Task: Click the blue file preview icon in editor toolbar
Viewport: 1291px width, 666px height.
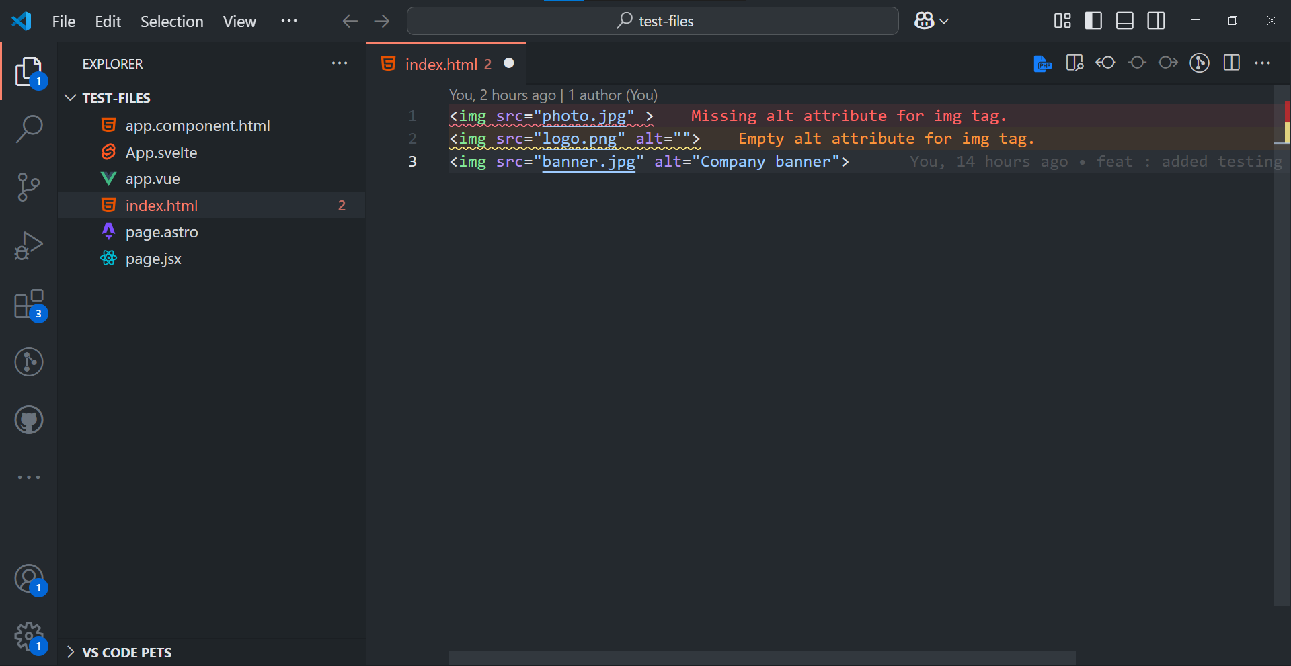Action: click(x=1042, y=63)
